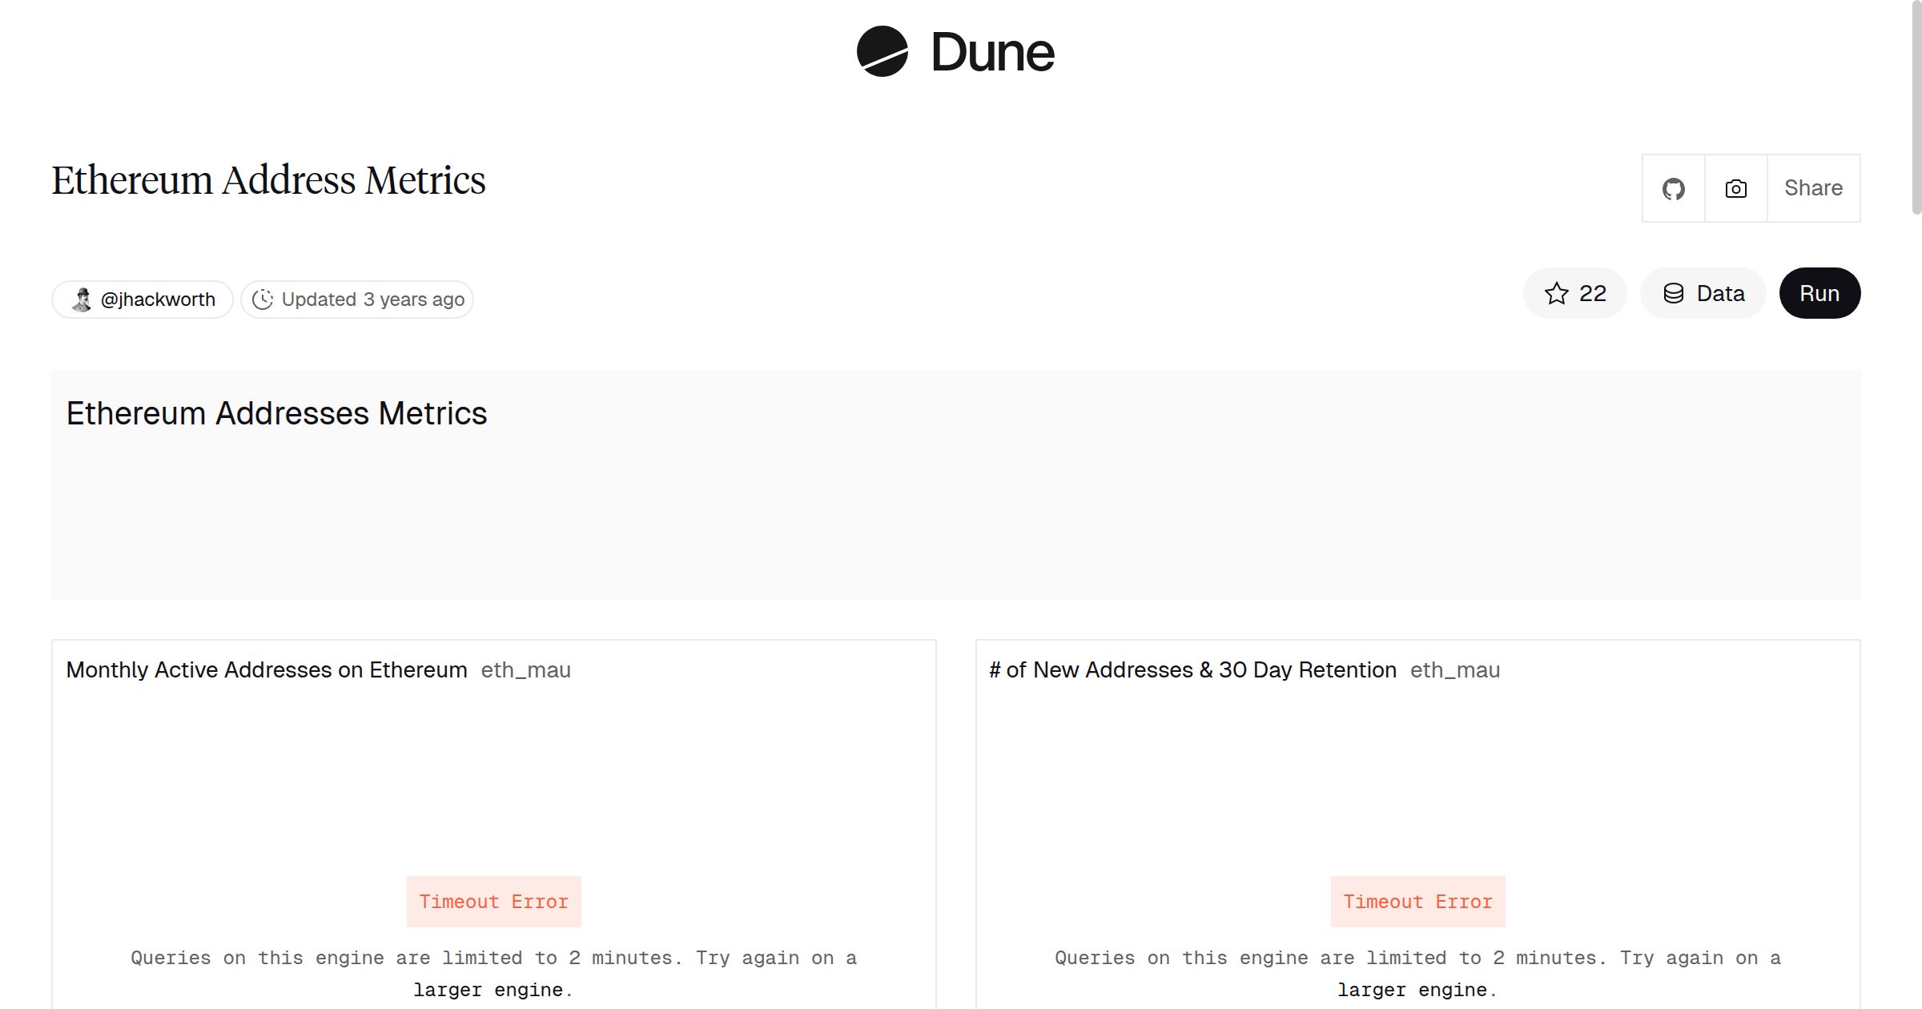
Task: Select the Ethereum Address Metrics title
Action: coord(269,179)
